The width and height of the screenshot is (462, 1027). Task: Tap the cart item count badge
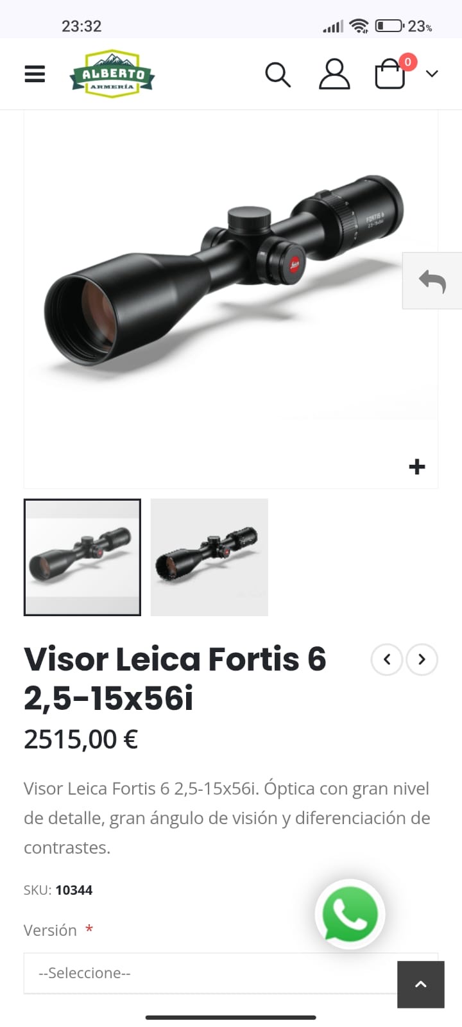point(407,62)
